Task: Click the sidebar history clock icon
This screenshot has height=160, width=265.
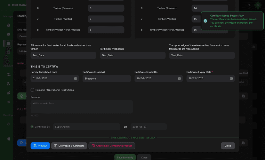Action: pyautogui.click(x=9, y=124)
